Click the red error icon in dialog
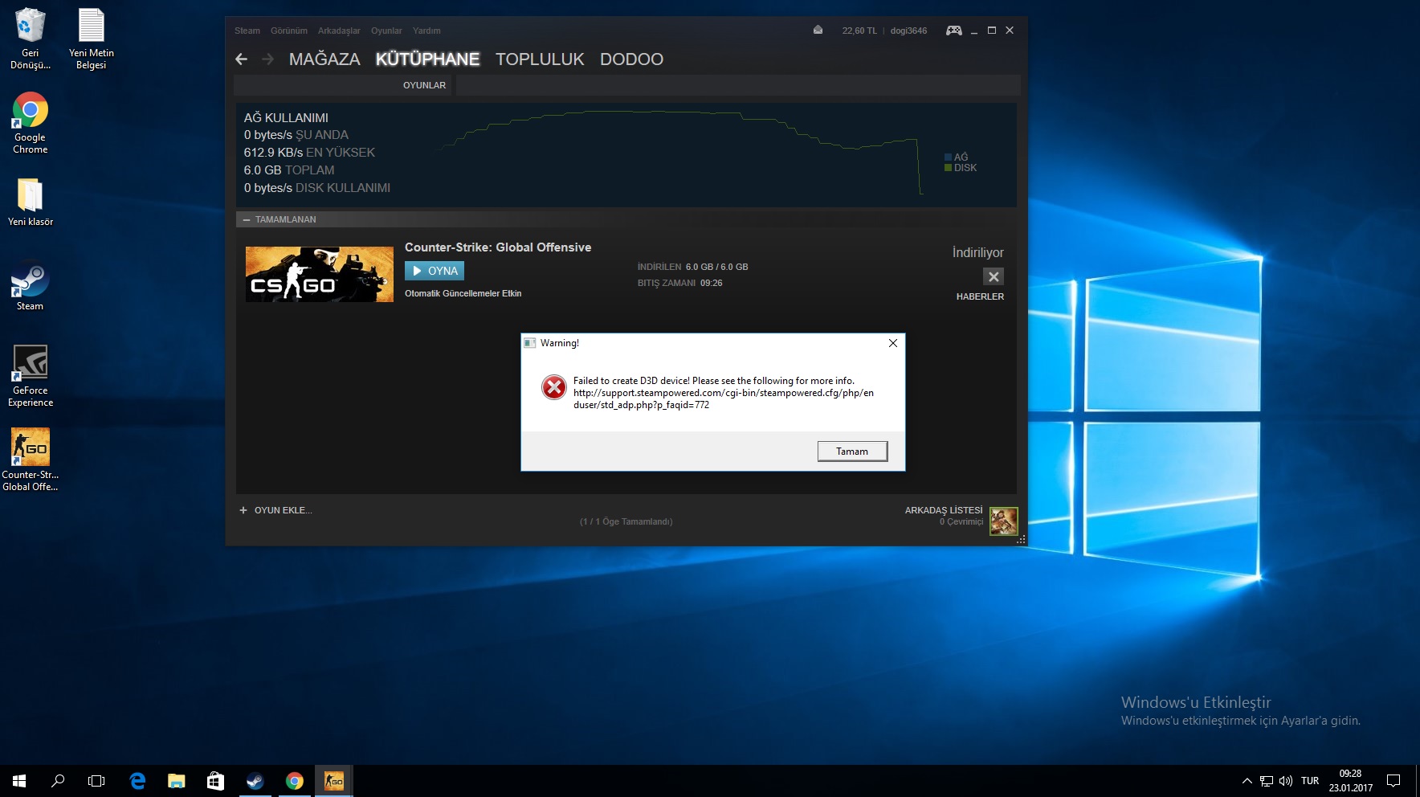Viewport: 1420px width, 797px height. pos(553,387)
